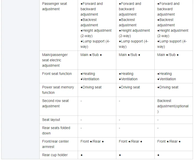Viewport: 195px width, 161px height.
Task: Select 'Main/passenger seat electric adjustment' label cell
Action: [x=55, y=60]
